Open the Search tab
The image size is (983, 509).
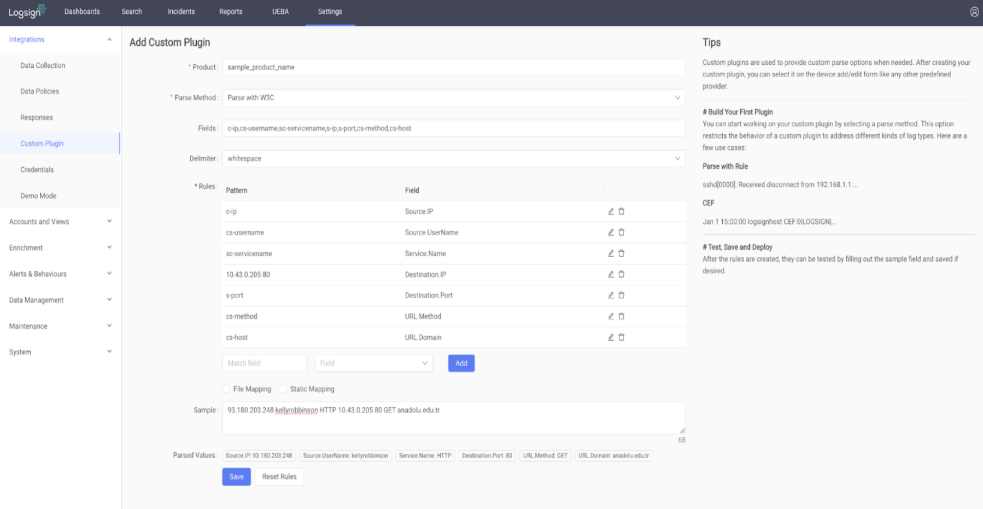(x=132, y=11)
